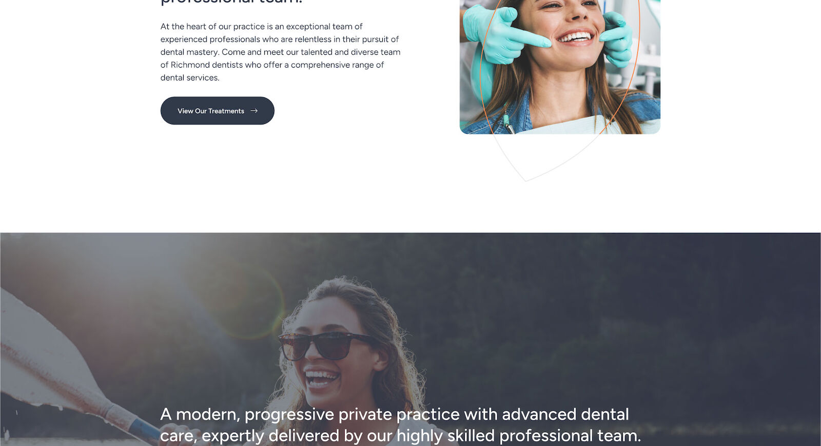Click the kayaking woman's laughing smile

coord(322,379)
